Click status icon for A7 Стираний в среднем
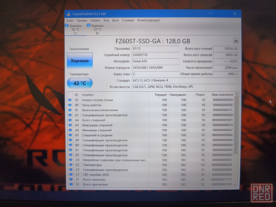 pyautogui.click(x=70, y=135)
